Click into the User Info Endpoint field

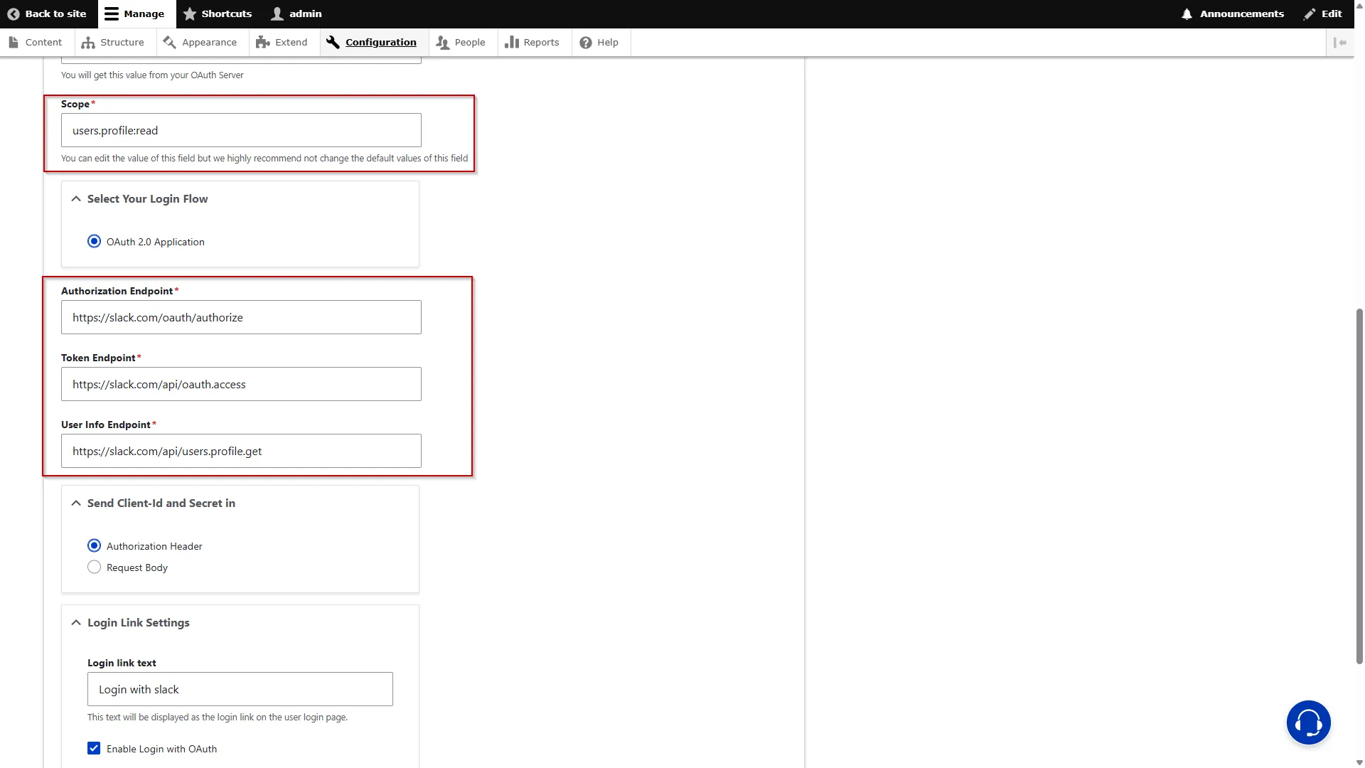pyautogui.click(x=241, y=451)
